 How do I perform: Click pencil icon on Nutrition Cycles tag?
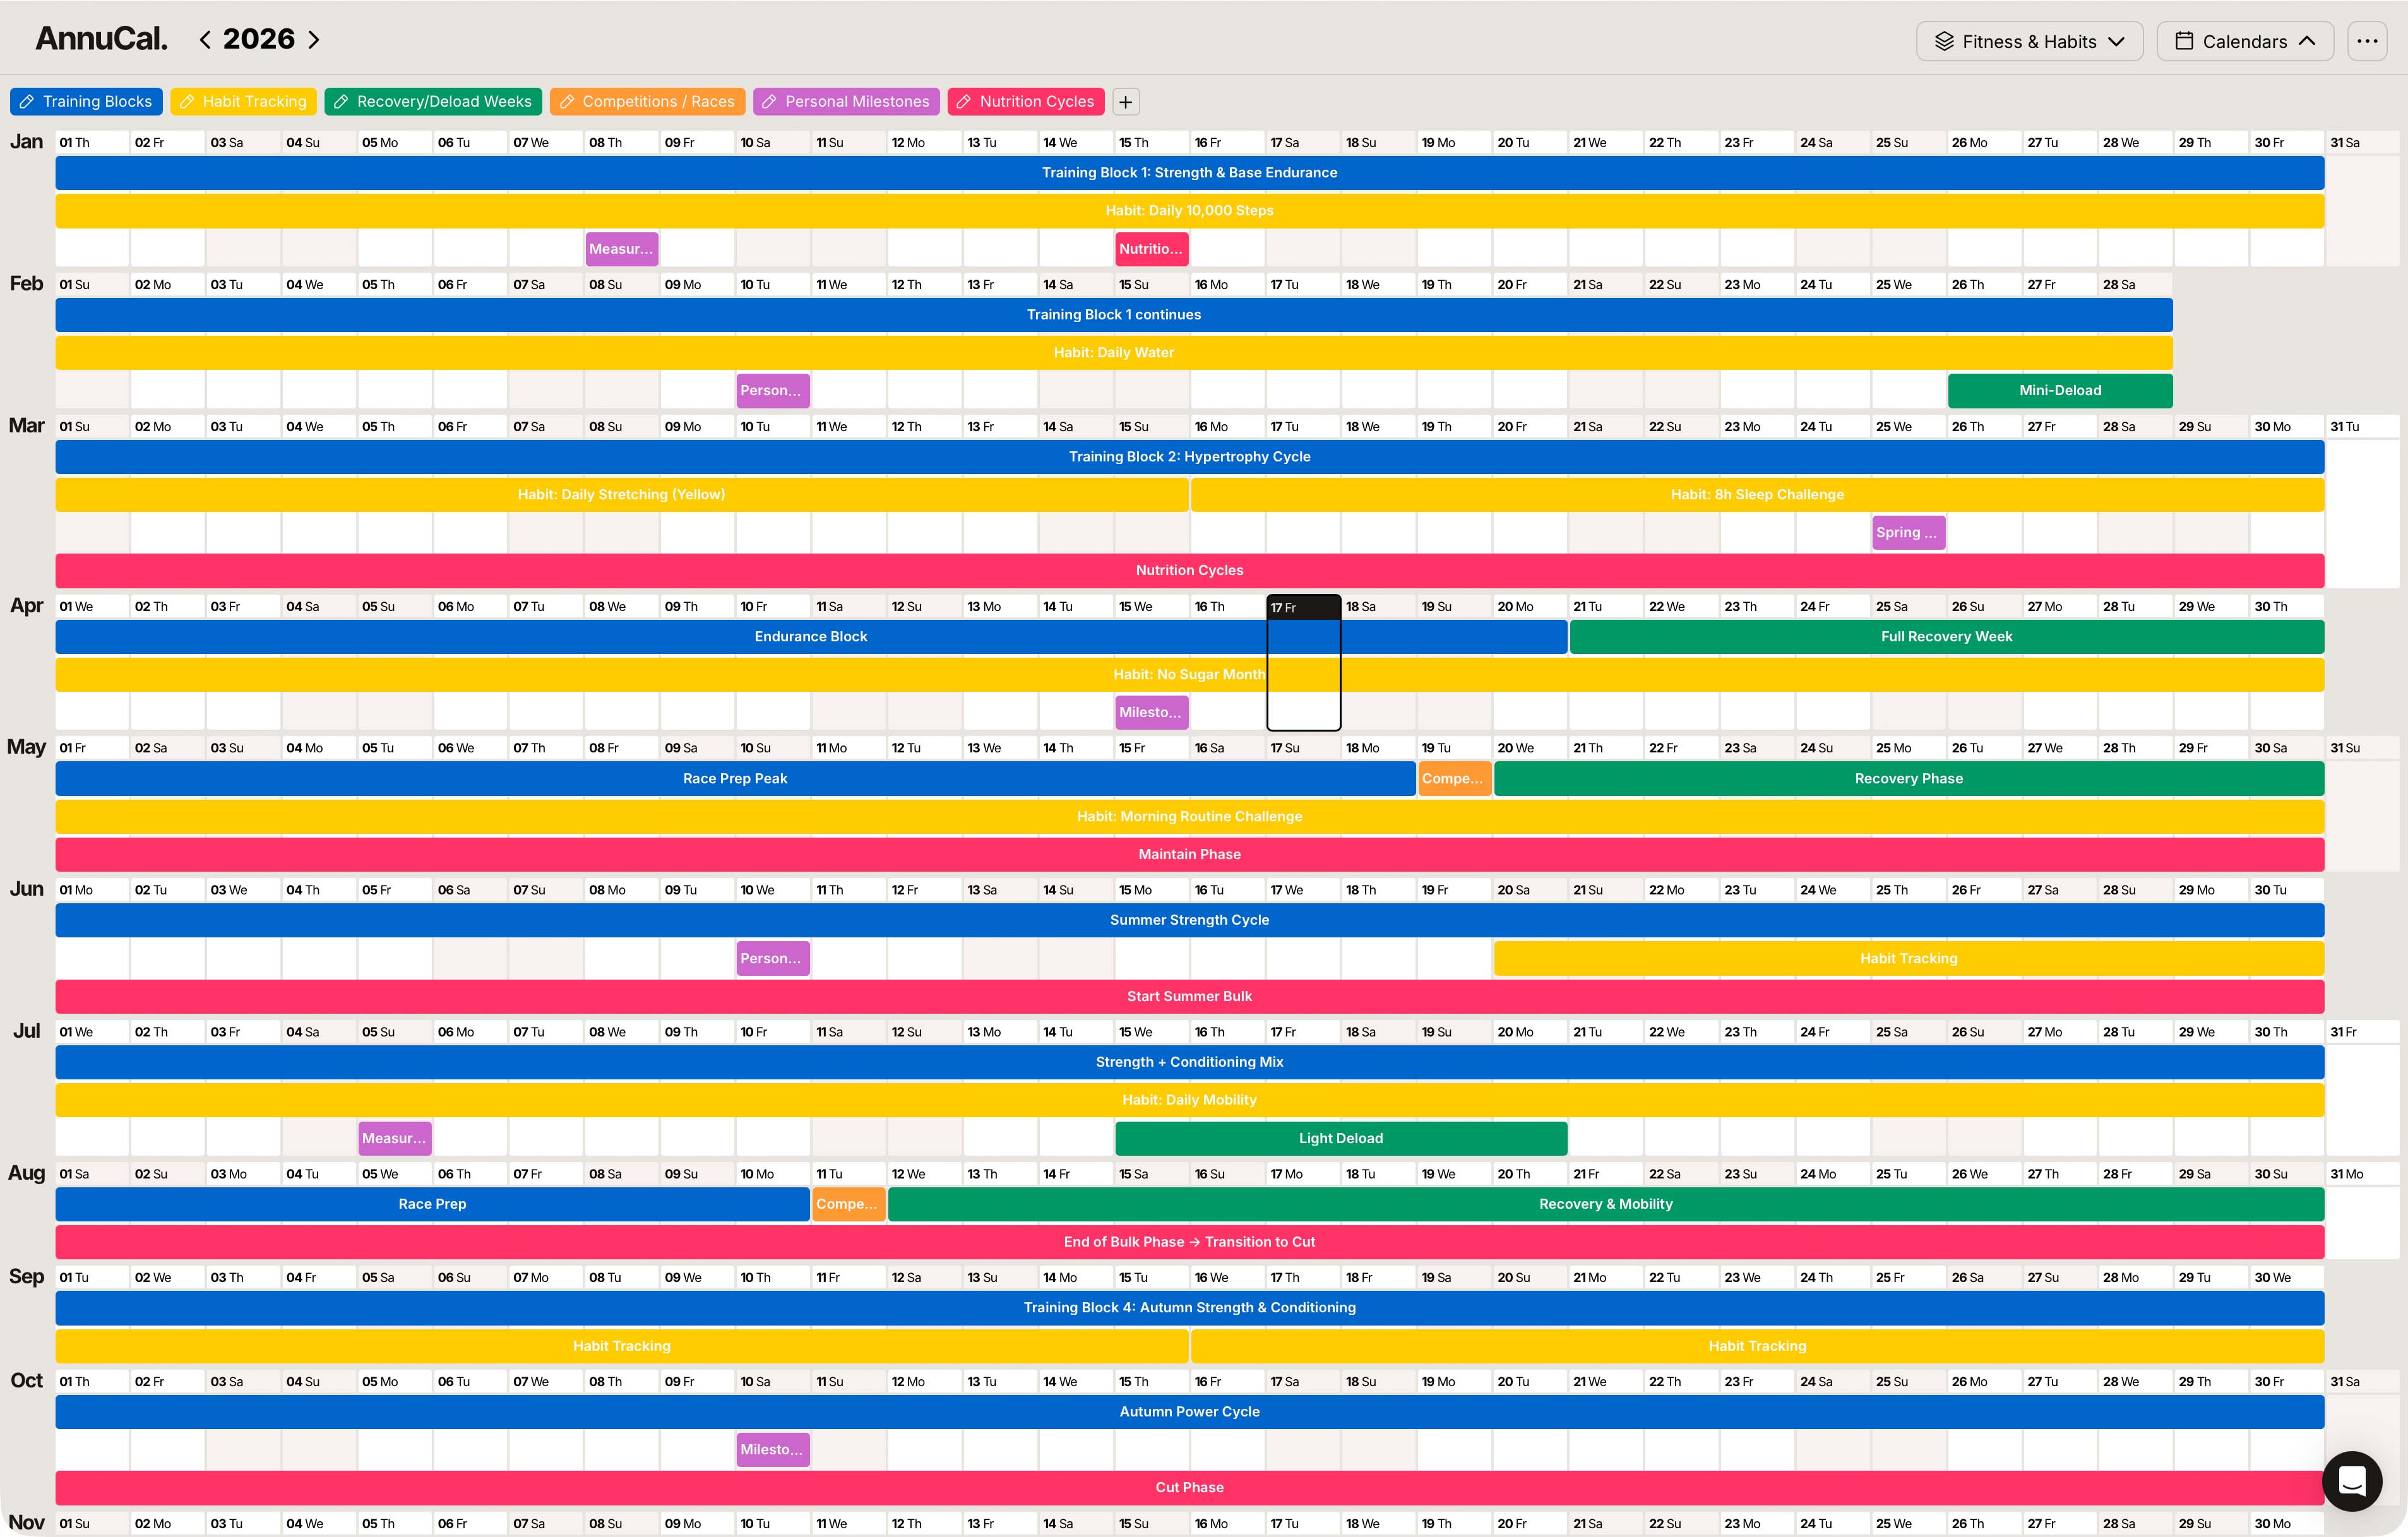964,102
